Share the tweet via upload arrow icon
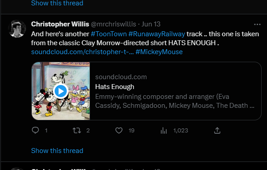The height and width of the screenshot is (170, 267). pos(217,131)
